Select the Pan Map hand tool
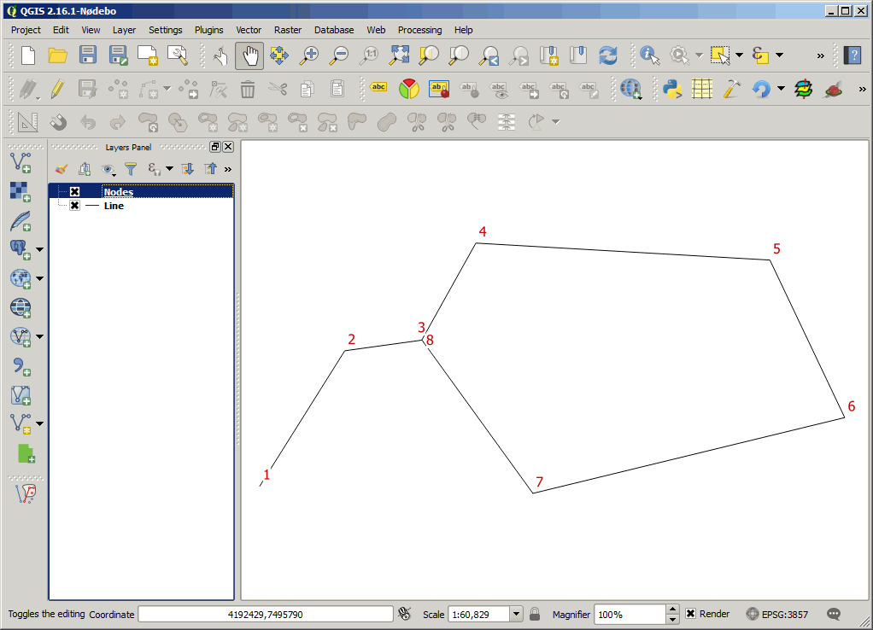This screenshot has width=873, height=630. click(x=249, y=55)
